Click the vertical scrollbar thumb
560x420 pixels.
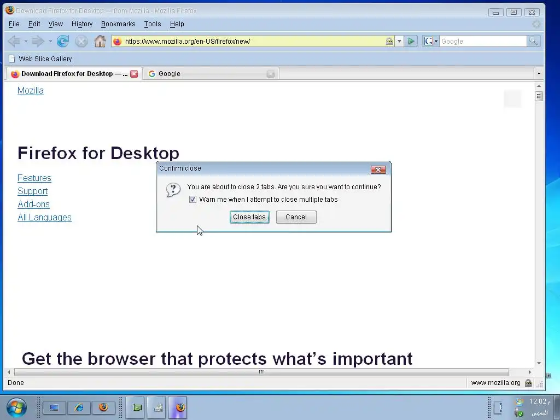coord(539,96)
